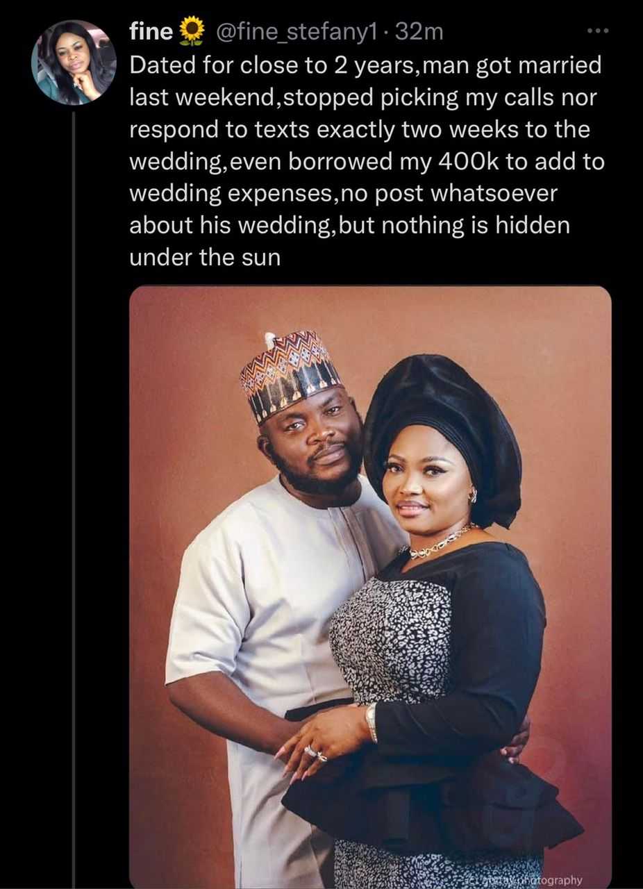This screenshot has width=643, height=889.
Task: Click the necklace in the photo
Action: [x=439, y=541]
